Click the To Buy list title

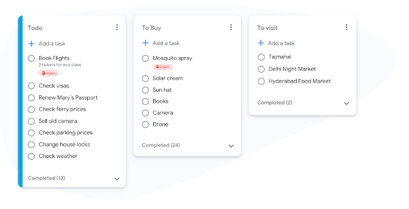pos(151,28)
